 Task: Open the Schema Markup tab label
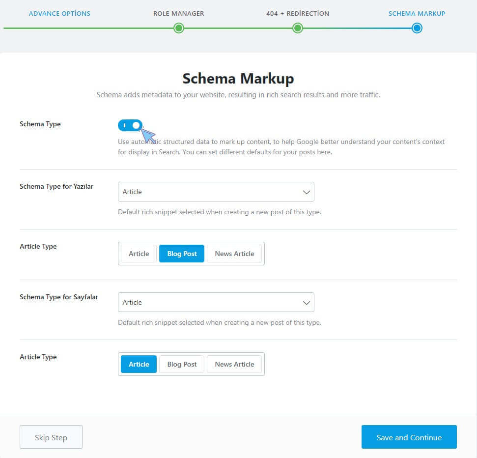tap(417, 13)
